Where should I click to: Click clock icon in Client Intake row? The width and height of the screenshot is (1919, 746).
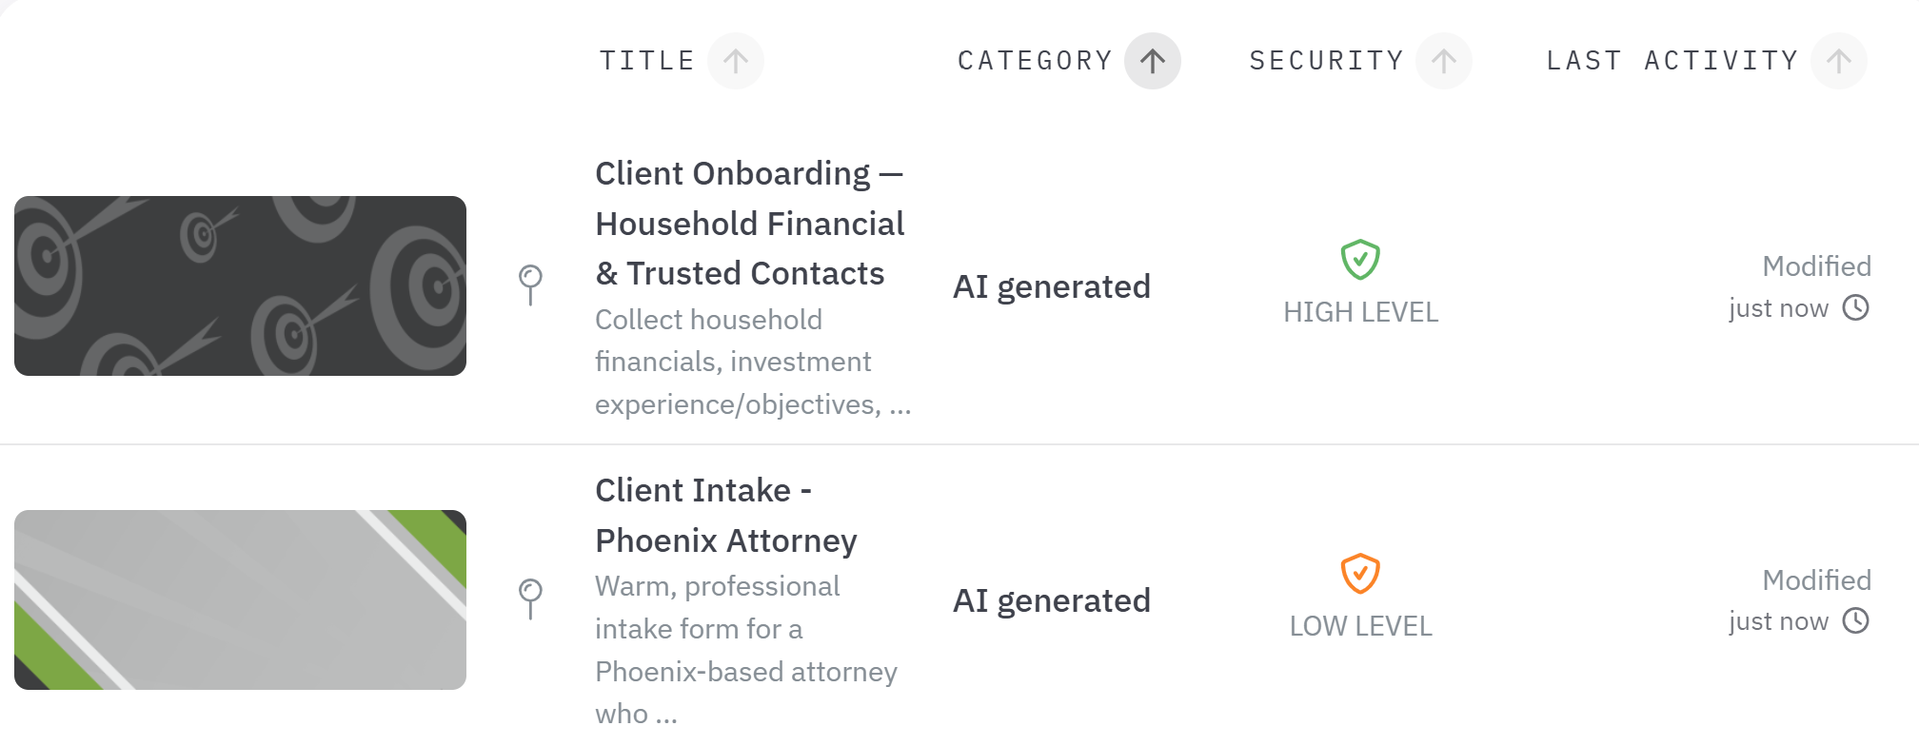point(1855,620)
